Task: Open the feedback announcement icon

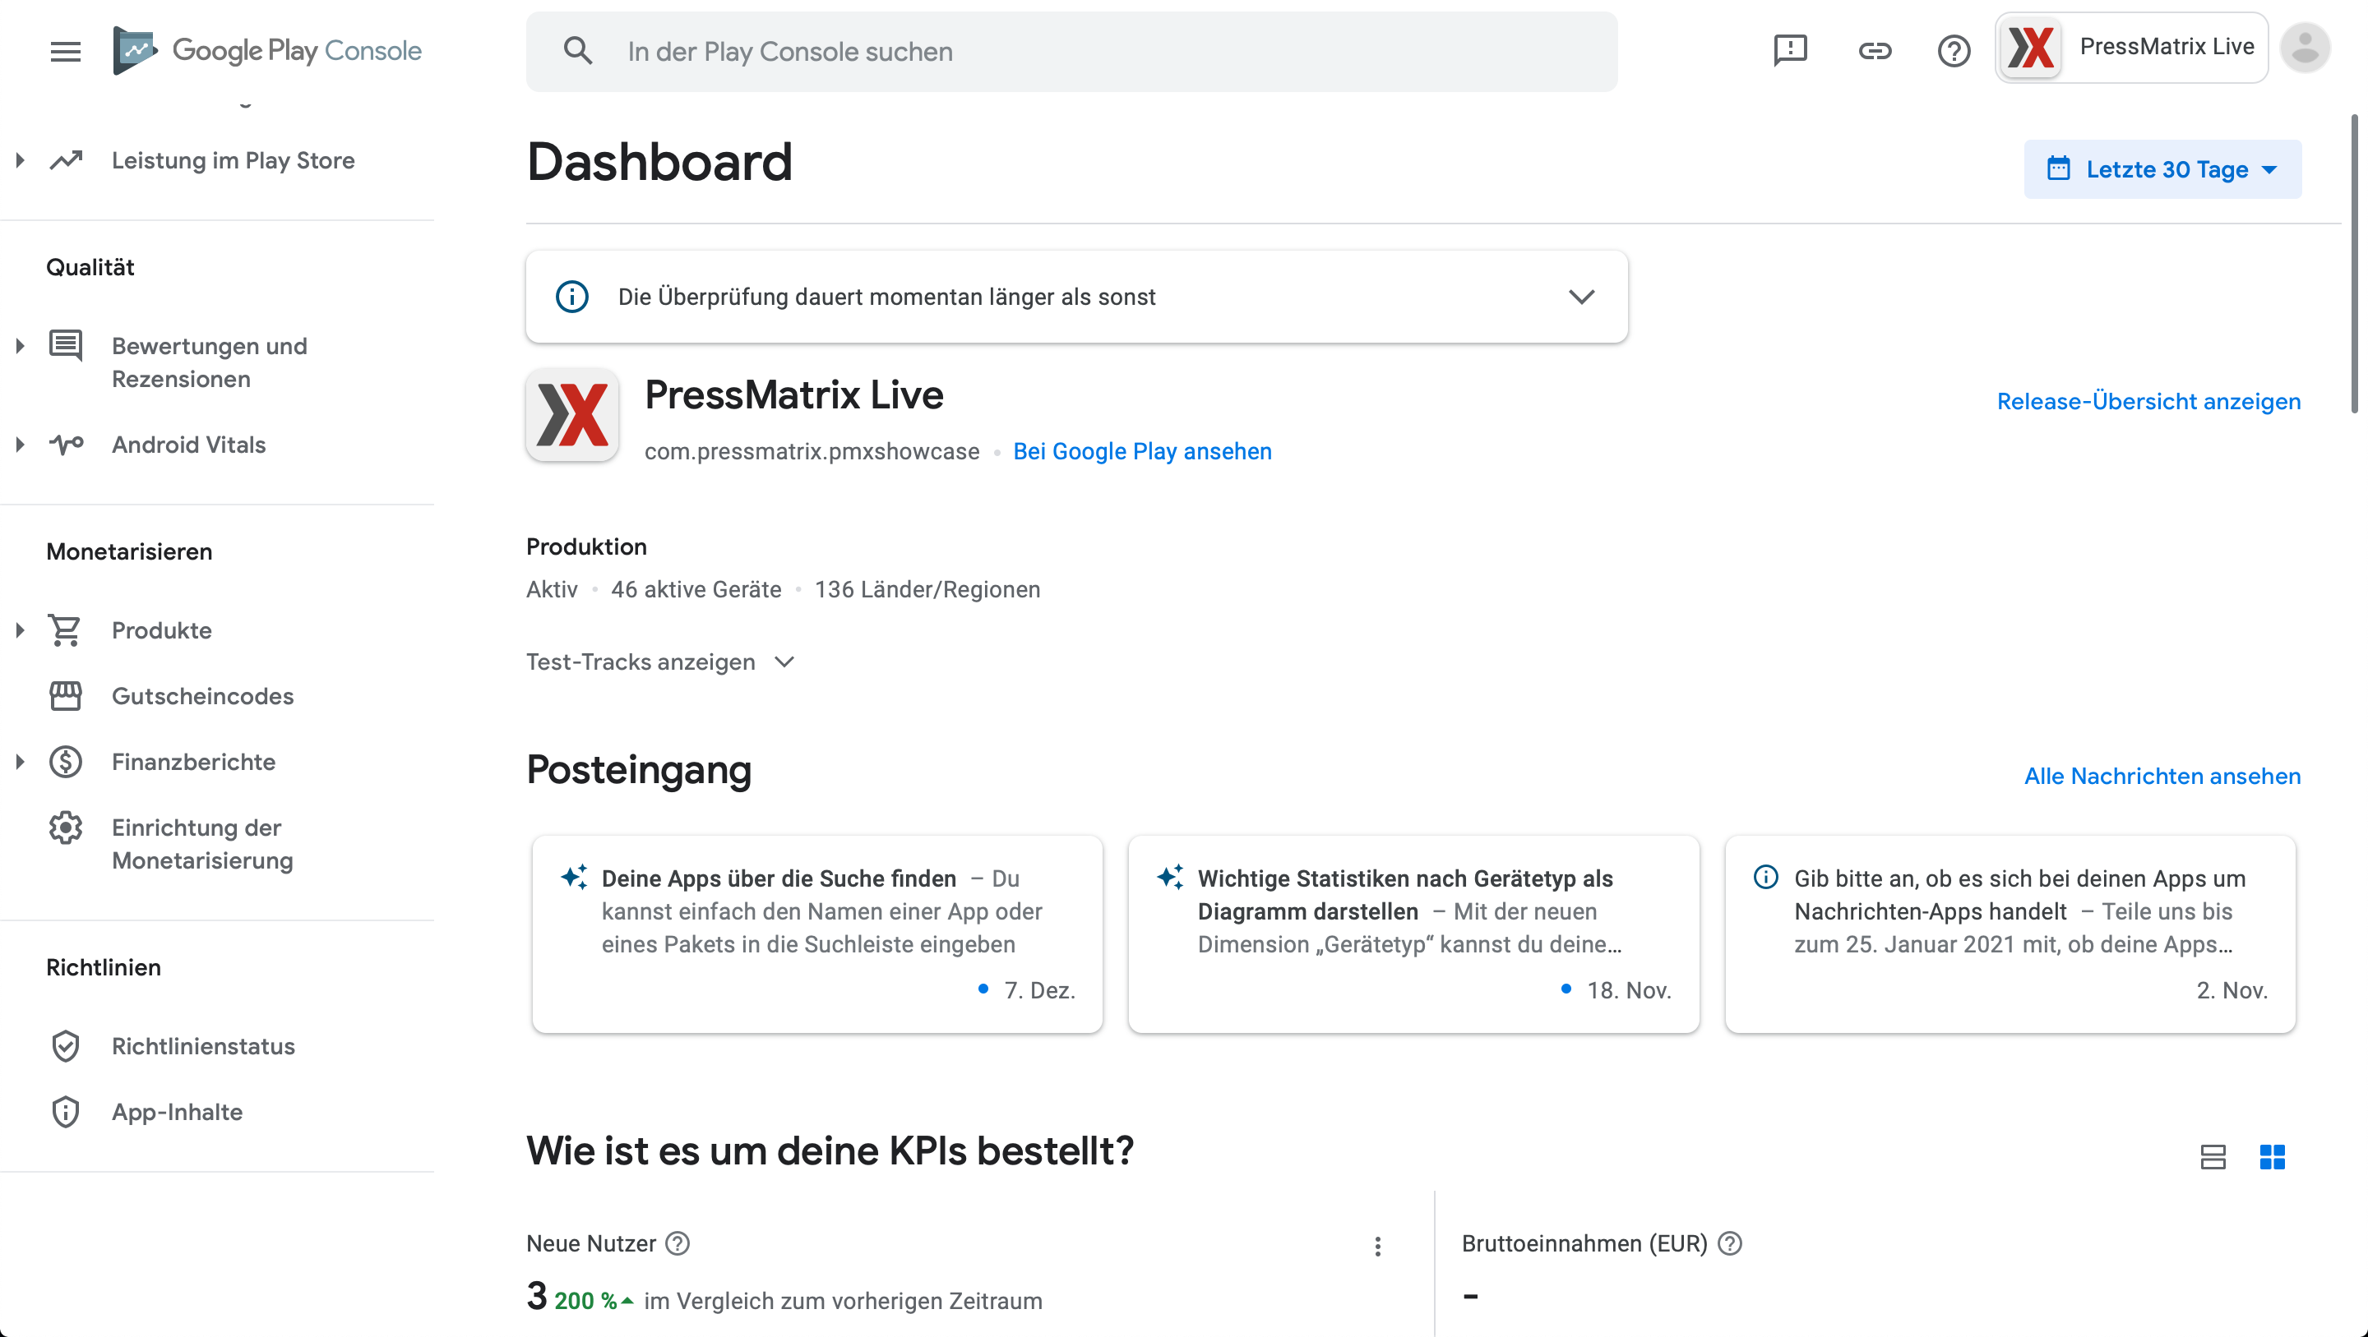Action: coord(1790,51)
